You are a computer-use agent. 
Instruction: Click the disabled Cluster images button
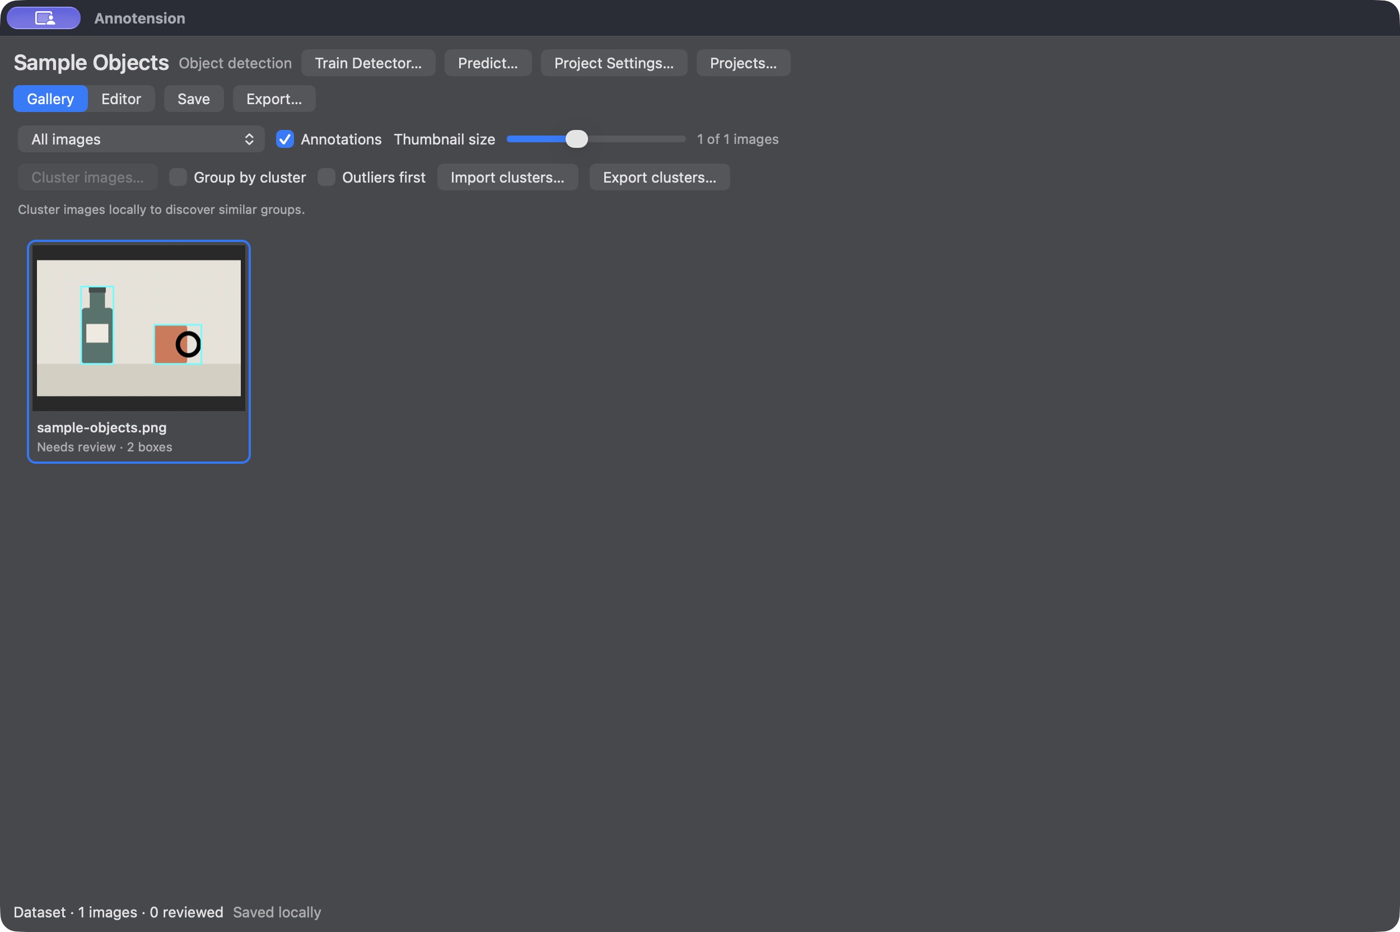point(87,177)
